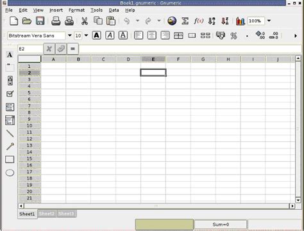304x231 pixels.
Task: Open print preview icon
Action: pos(69,21)
